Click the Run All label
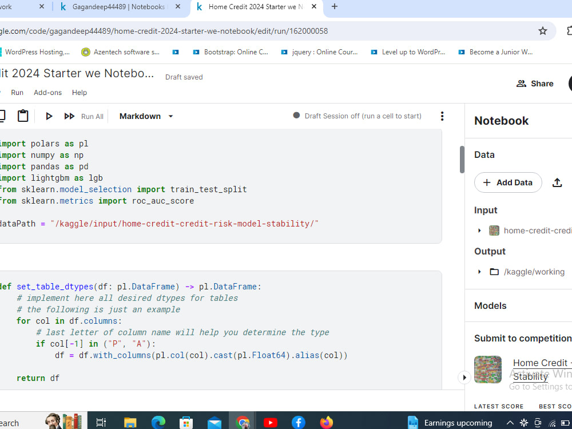The height and width of the screenshot is (429, 572). 92,116
